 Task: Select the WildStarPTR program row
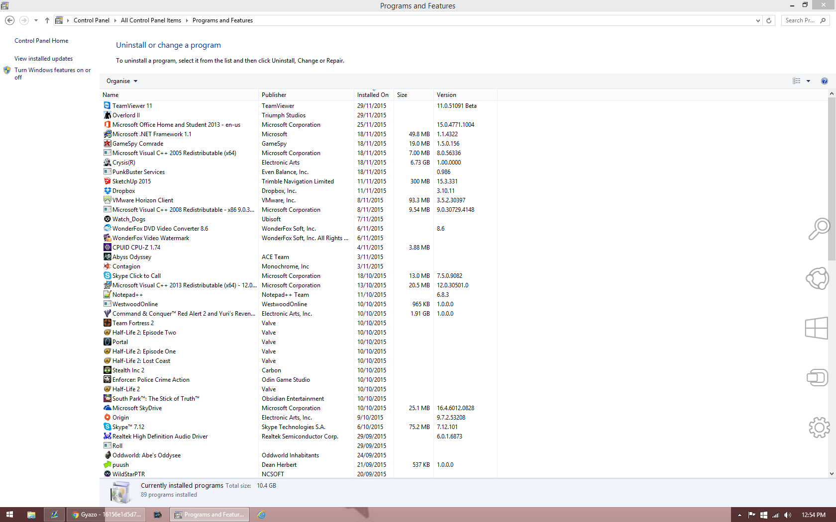[299, 474]
